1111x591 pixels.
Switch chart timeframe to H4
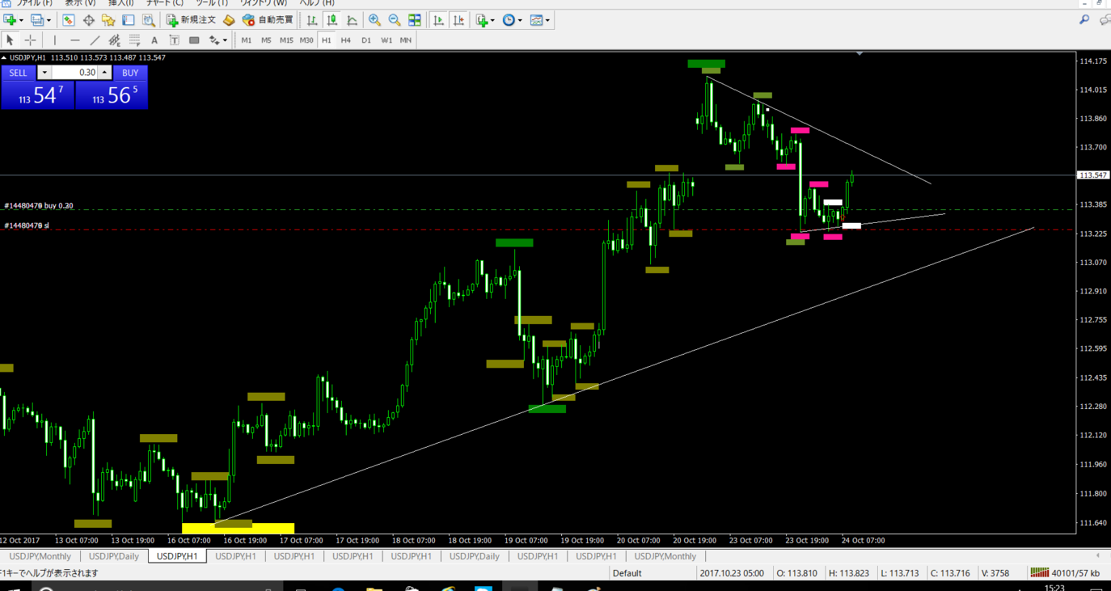[346, 40]
